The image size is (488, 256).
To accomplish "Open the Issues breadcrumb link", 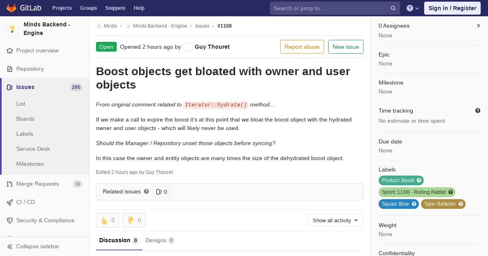I will pos(202,26).
